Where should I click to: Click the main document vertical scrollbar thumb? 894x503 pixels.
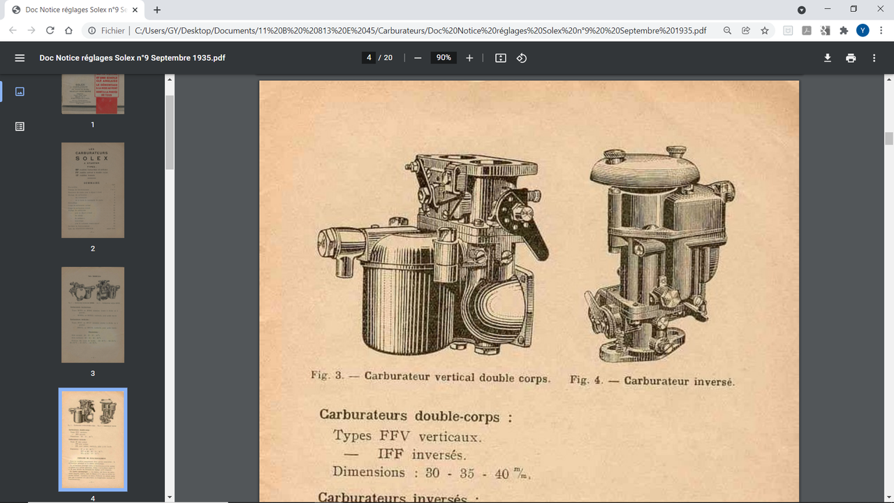pyautogui.click(x=889, y=138)
